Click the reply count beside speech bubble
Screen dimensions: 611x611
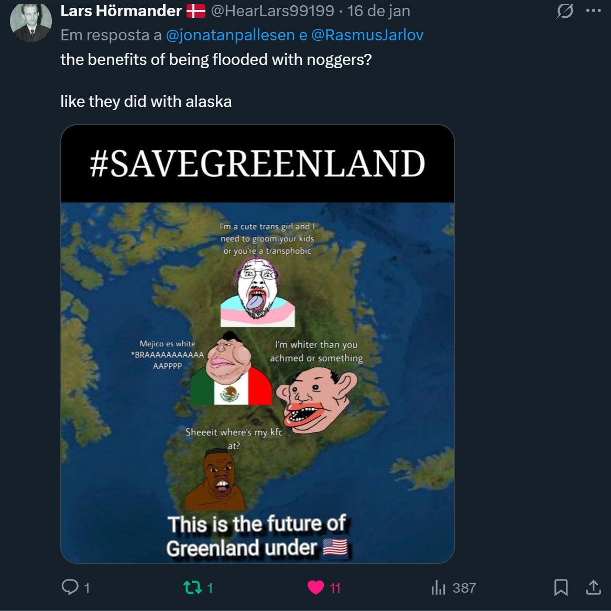[87, 588]
